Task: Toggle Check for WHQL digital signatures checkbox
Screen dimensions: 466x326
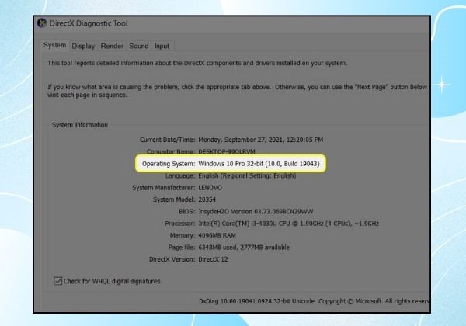Action: point(57,281)
